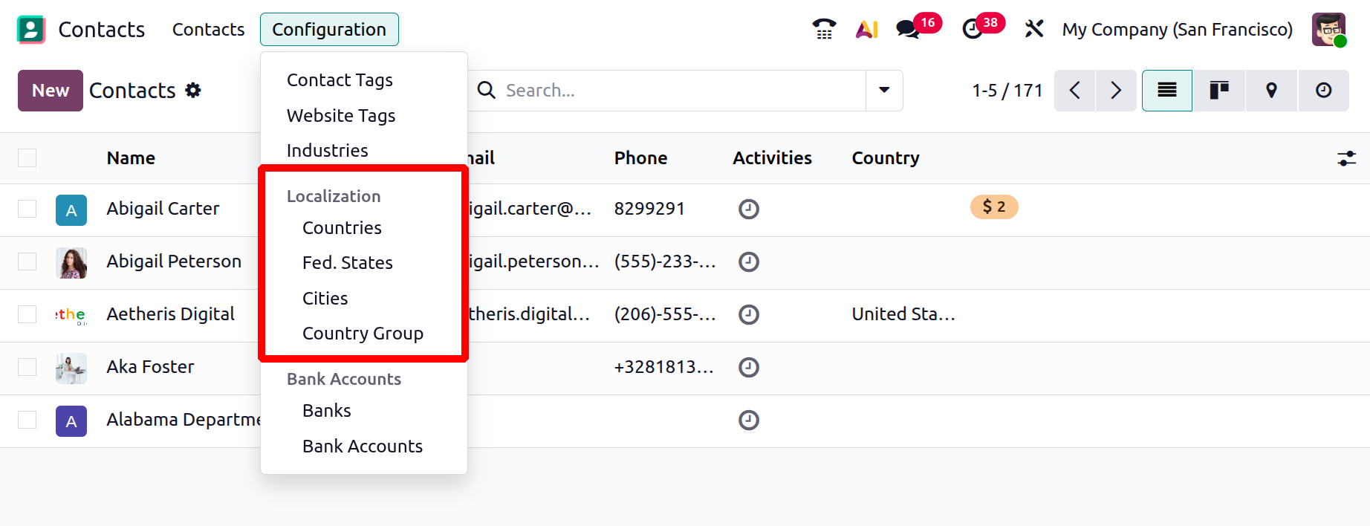
Task: Switch to Map view
Action: tap(1271, 91)
